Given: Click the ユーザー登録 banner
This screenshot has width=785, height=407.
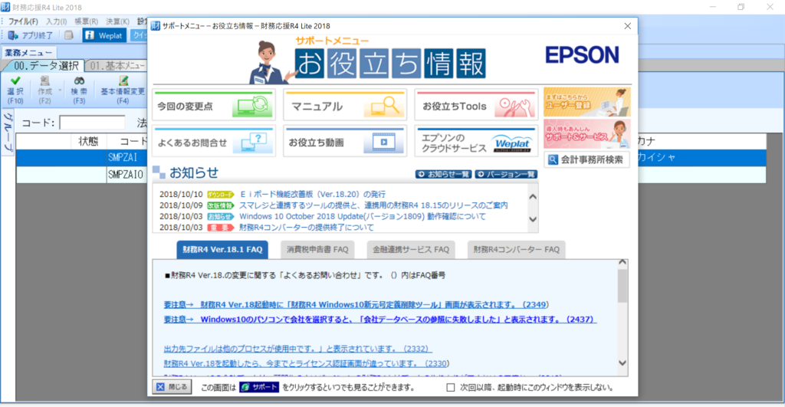Looking at the screenshot, I should coord(586,102).
